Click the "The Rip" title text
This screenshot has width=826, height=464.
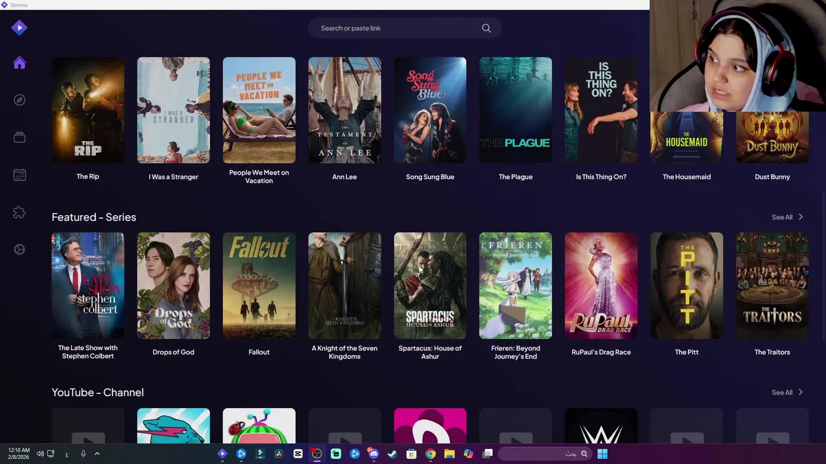coord(88,177)
